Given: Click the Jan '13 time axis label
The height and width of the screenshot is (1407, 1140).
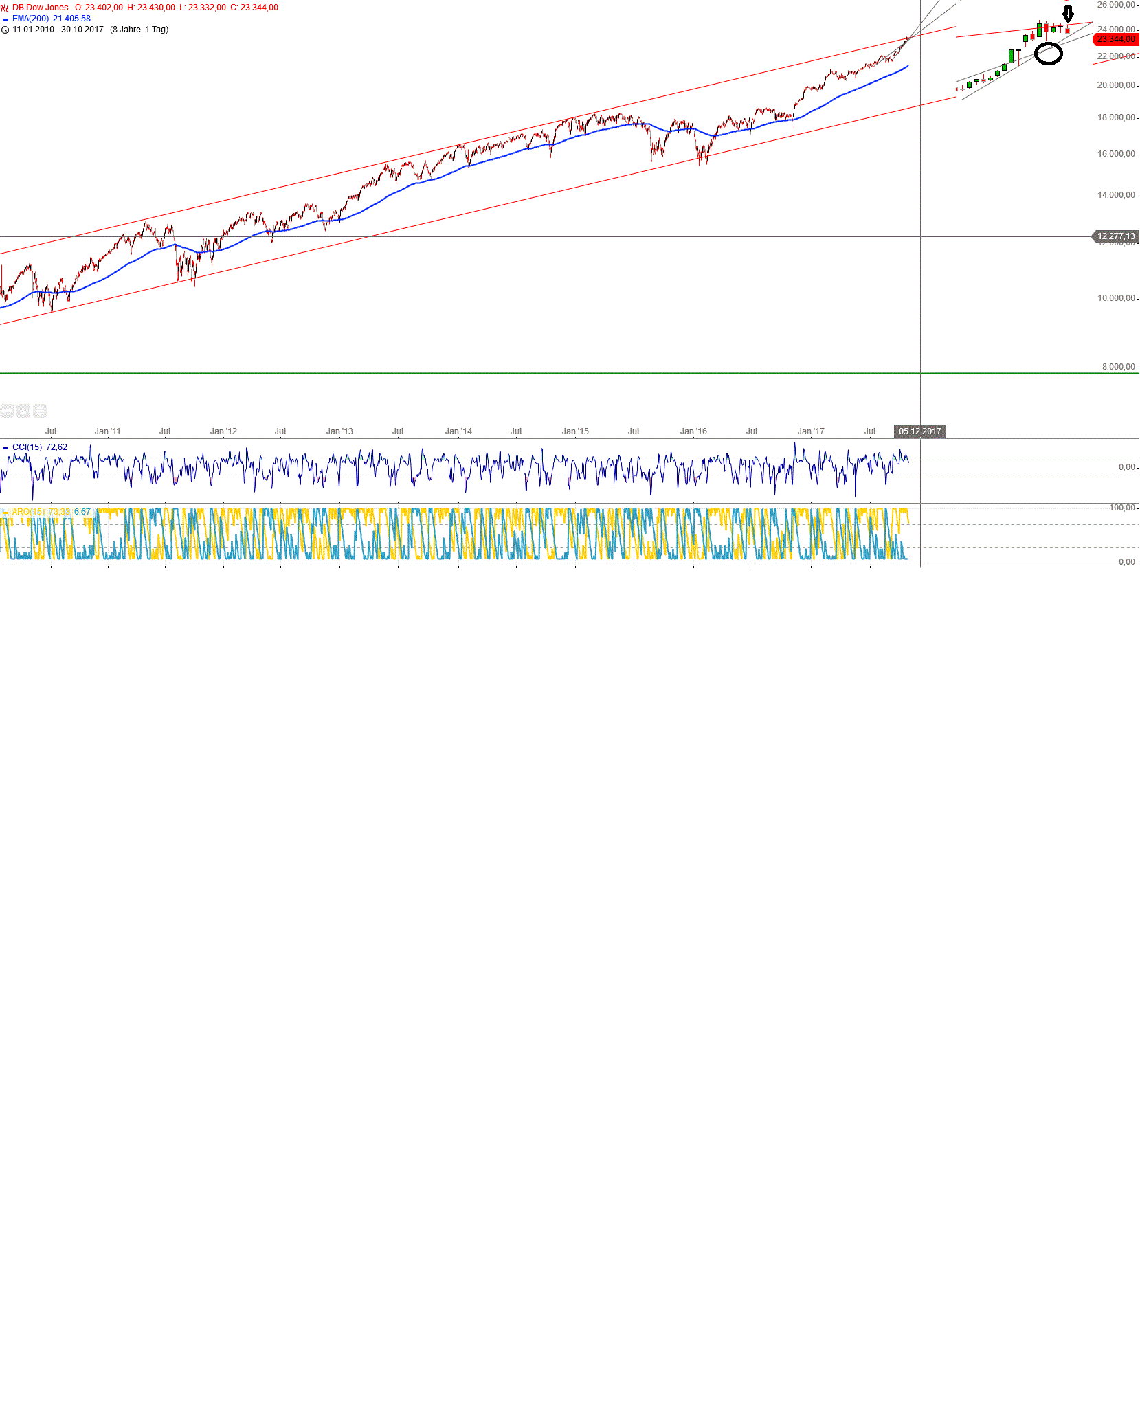Looking at the screenshot, I should point(339,431).
